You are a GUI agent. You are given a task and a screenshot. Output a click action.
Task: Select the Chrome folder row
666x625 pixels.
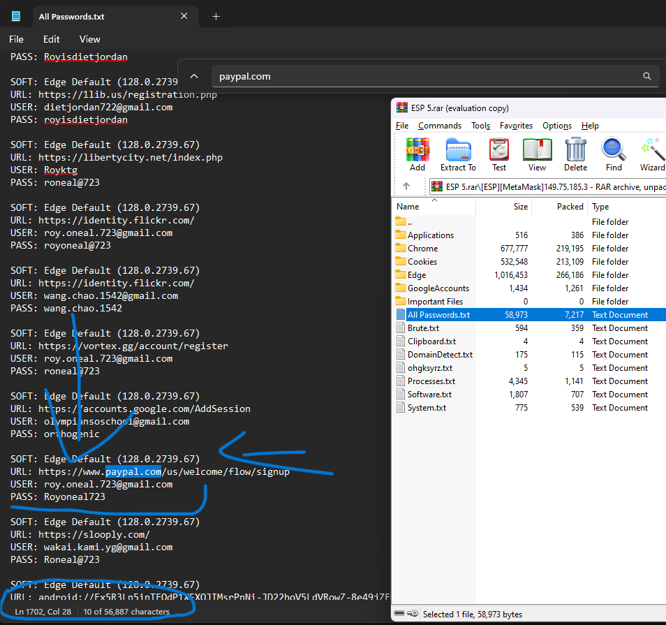pyautogui.click(x=529, y=248)
